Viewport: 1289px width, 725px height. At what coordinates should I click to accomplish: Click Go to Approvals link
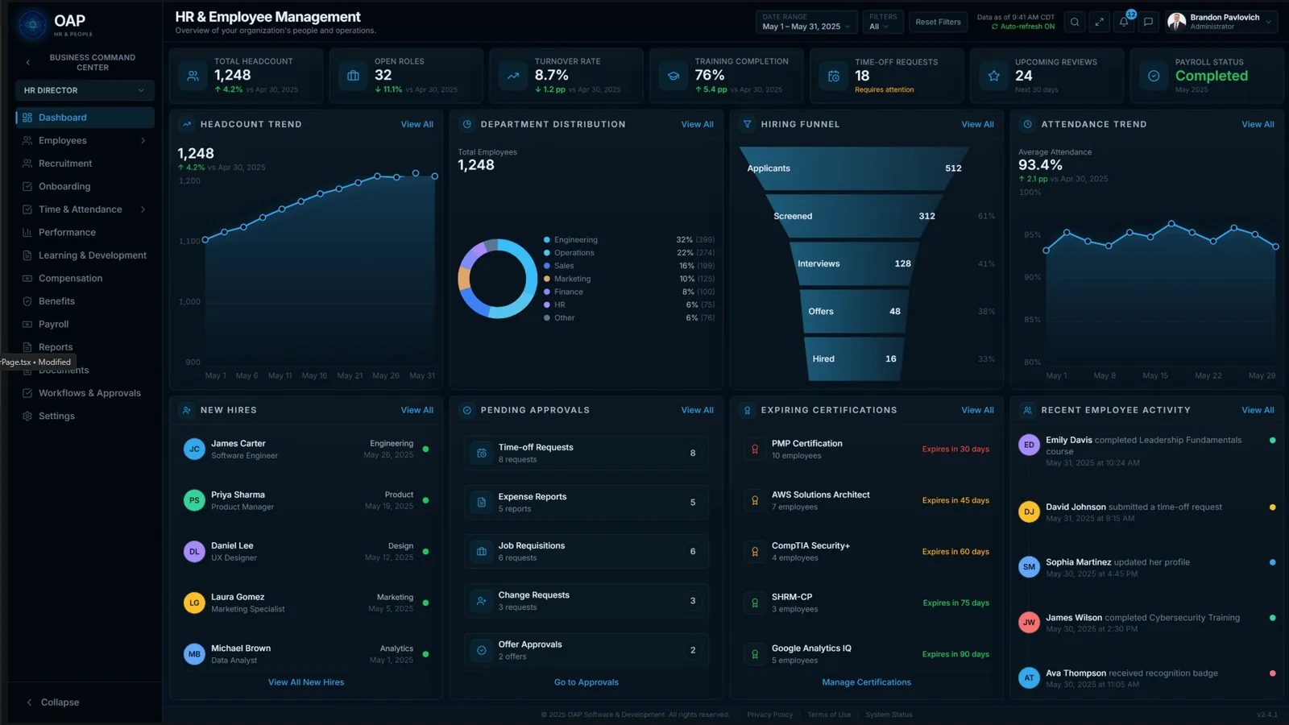click(586, 682)
